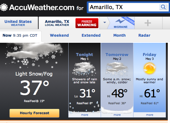Open the Month forecast tab

pos(120,35)
